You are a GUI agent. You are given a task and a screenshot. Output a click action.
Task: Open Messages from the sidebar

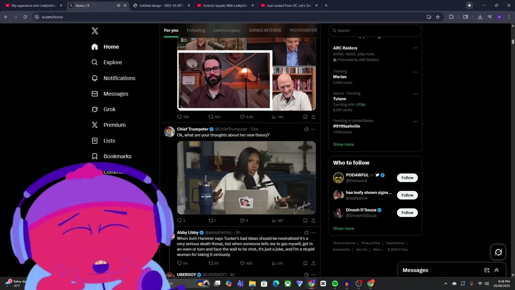(x=110, y=94)
